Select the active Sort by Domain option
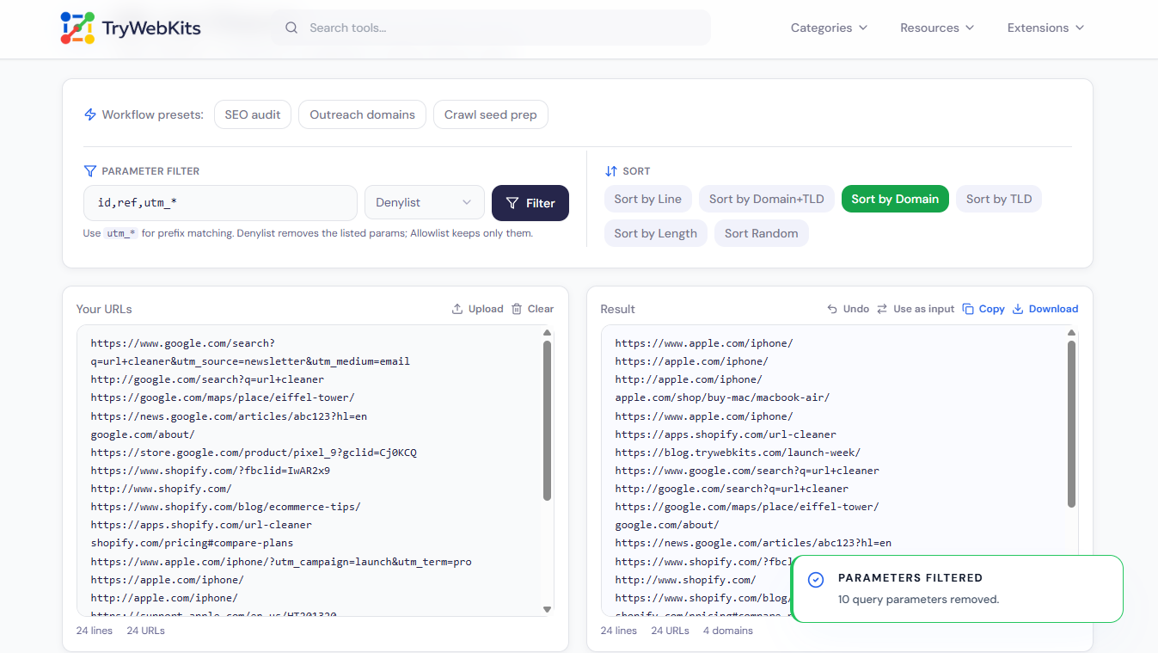Image resolution: width=1158 pixels, height=653 pixels. [895, 199]
